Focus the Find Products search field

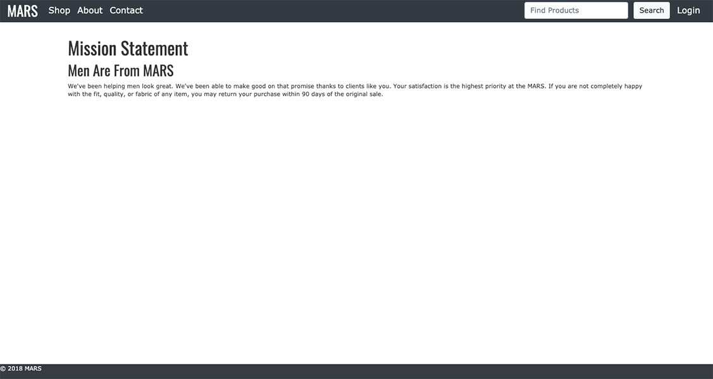pos(576,11)
